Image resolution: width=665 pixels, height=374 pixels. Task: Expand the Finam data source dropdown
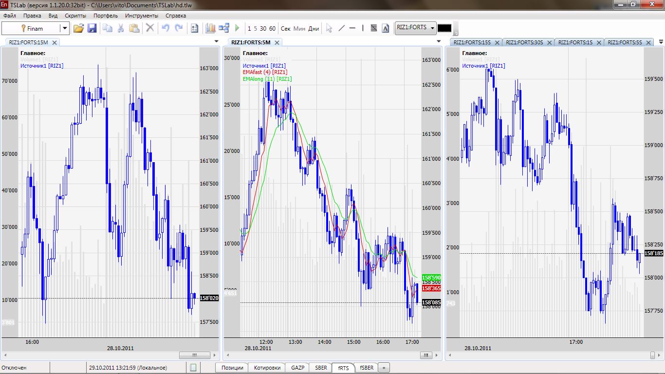(64, 28)
